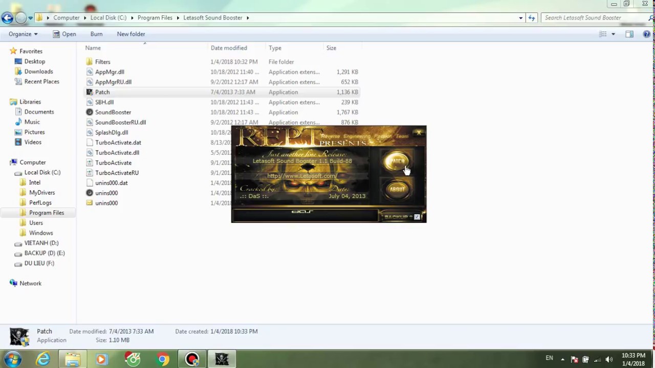Screen dimensions: 655x368
Task: Sort by the Date modified column header
Action: 229,48
